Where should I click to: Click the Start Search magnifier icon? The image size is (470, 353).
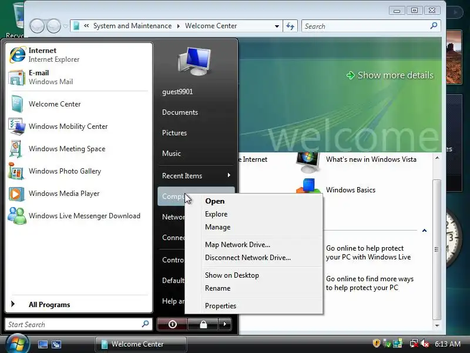(145, 324)
